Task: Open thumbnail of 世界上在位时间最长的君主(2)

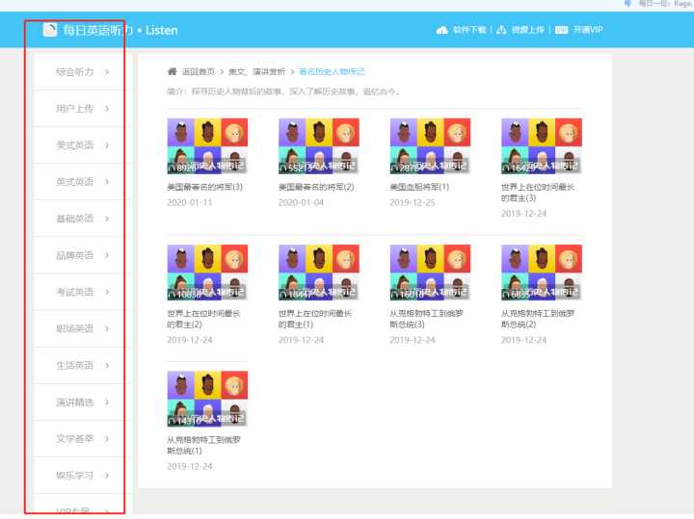Action: click(207, 272)
